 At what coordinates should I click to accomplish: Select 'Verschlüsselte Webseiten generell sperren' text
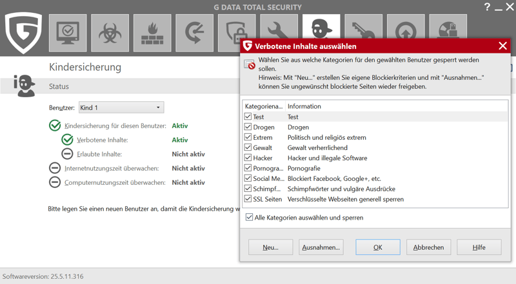346,199
